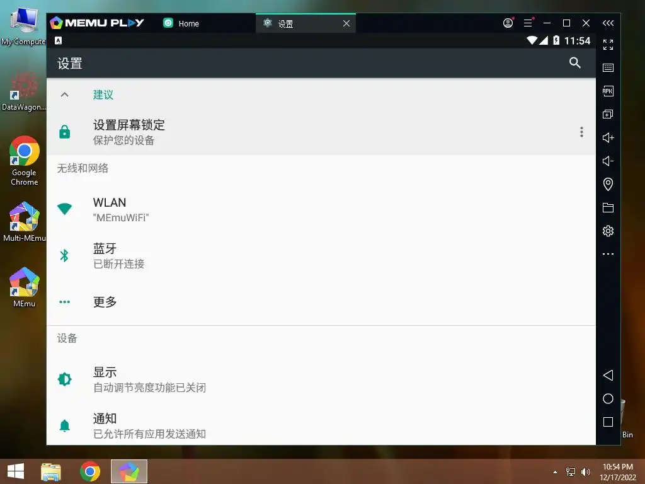The height and width of the screenshot is (484, 645).
Task: Click the keyboard indicator A icon in status bar
Action: pyautogui.click(x=59, y=40)
